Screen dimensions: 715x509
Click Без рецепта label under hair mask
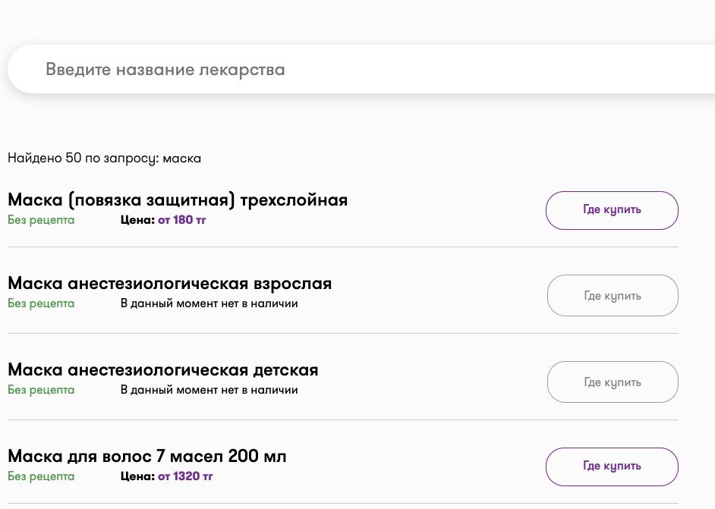coord(41,476)
